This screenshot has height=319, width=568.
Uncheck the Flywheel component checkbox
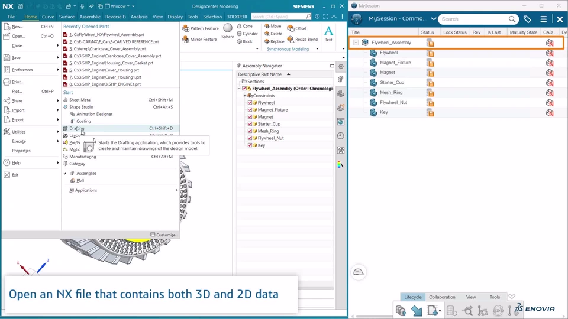pyautogui.click(x=250, y=103)
